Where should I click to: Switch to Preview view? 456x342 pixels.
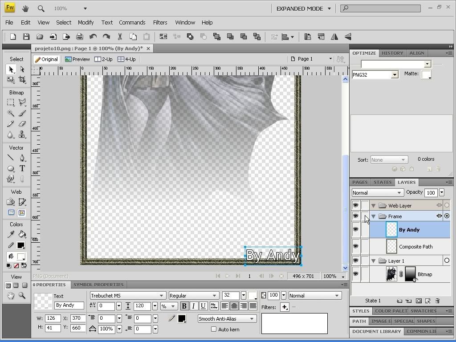pos(77,59)
